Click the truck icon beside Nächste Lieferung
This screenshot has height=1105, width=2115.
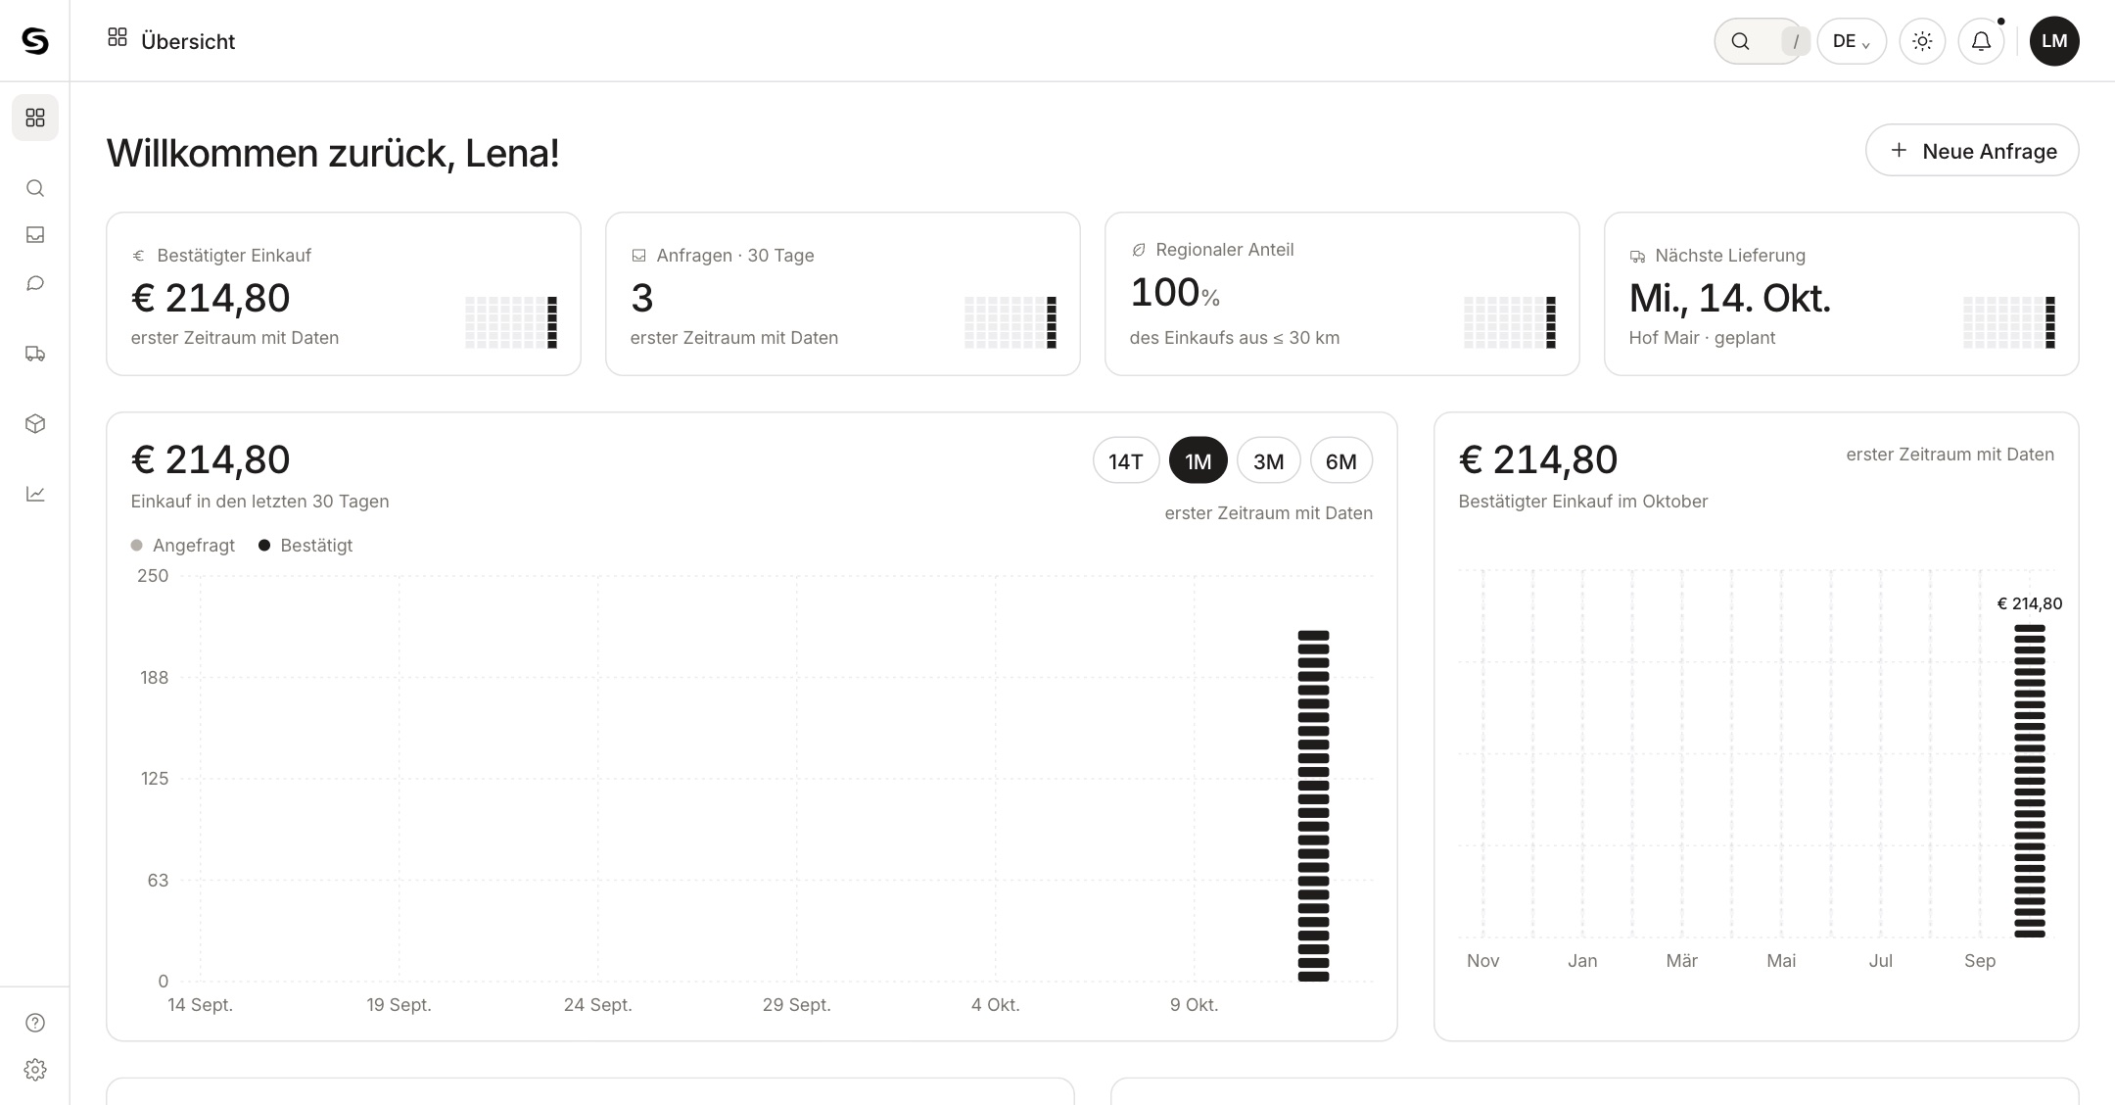tap(1637, 256)
